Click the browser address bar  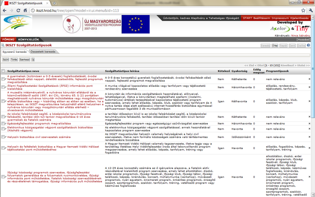[167, 11]
